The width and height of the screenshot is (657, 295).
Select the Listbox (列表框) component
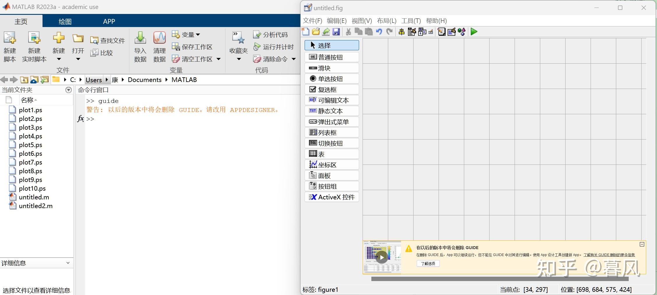click(332, 133)
